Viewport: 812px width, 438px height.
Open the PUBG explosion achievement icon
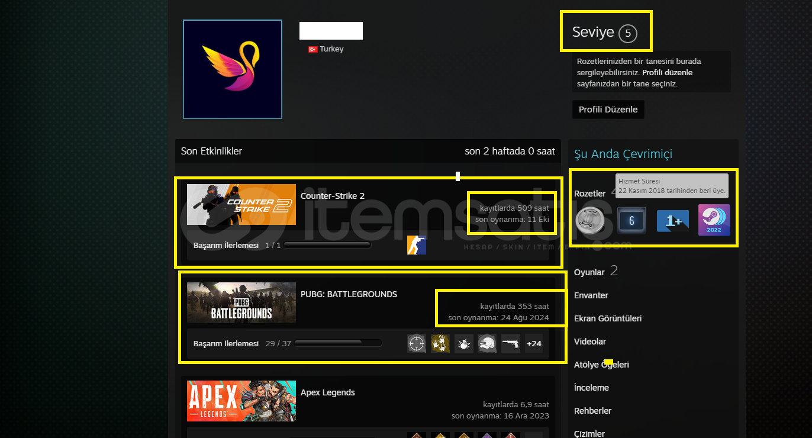coord(464,343)
